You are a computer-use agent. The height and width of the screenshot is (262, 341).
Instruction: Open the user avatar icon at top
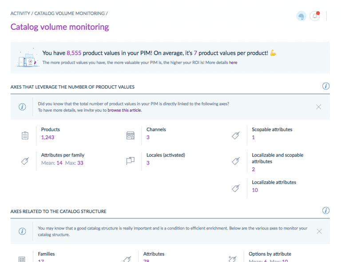pyautogui.click(x=301, y=16)
